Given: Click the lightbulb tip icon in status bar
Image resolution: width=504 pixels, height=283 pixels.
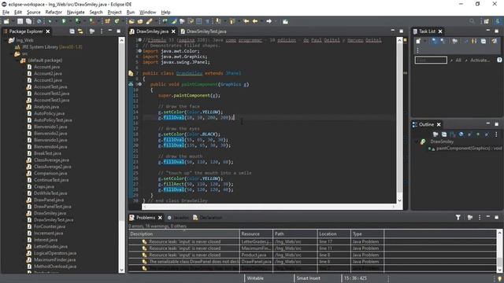Looking at the screenshot, I should pos(499,279).
